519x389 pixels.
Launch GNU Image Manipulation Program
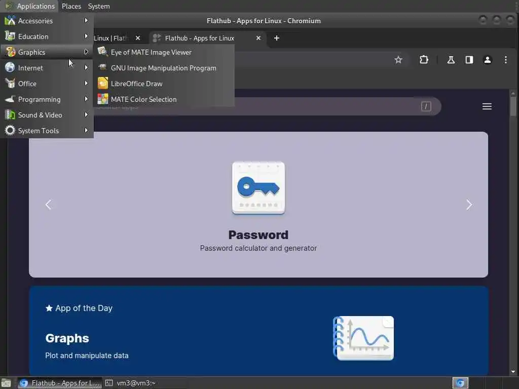(x=164, y=68)
